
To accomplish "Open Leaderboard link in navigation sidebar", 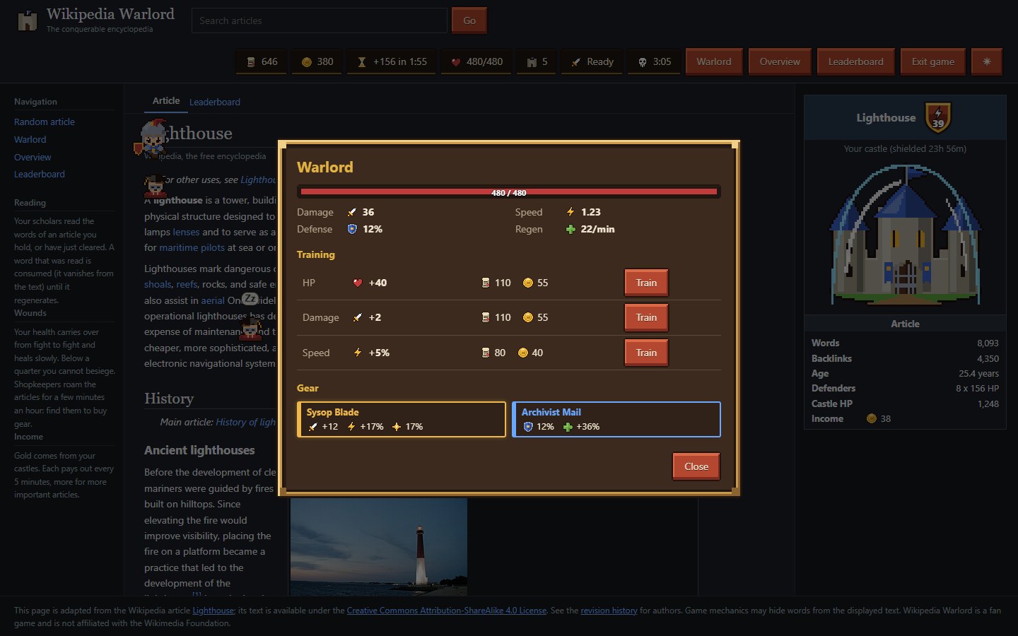I will click(40, 174).
